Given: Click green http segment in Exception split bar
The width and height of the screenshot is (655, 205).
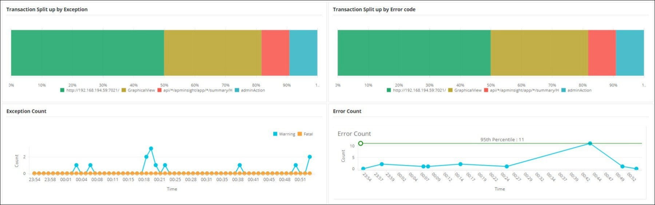Looking at the screenshot, I should coord(87,53).
